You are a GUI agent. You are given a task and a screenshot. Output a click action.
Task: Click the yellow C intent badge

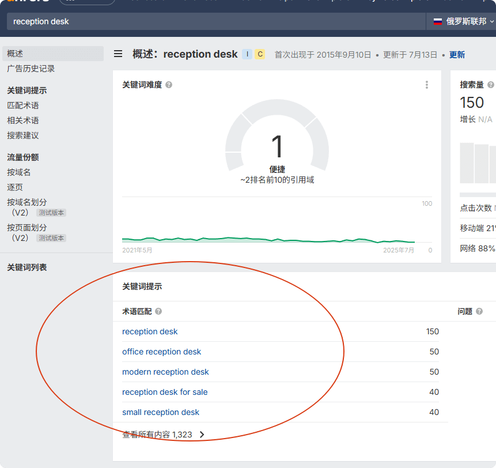[260, 54]
